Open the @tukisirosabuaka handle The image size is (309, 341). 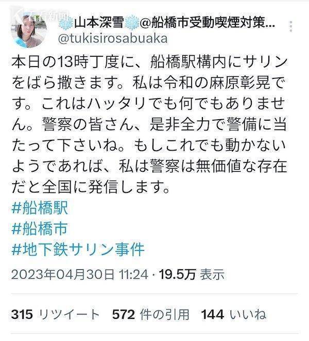click(113, 39)
